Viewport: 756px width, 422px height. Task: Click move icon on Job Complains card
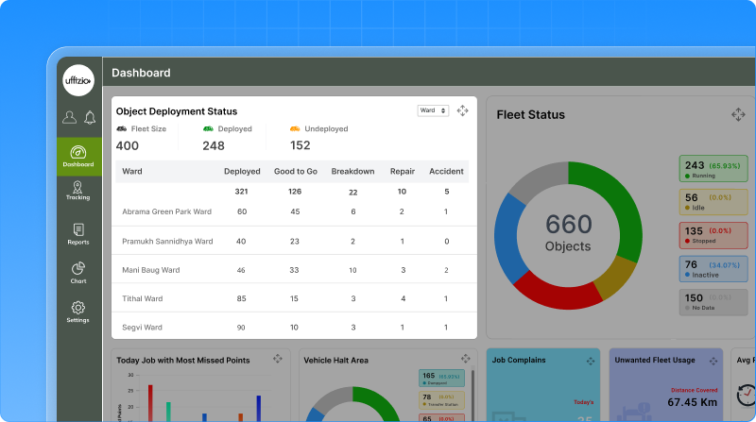(x=591, y=360)
